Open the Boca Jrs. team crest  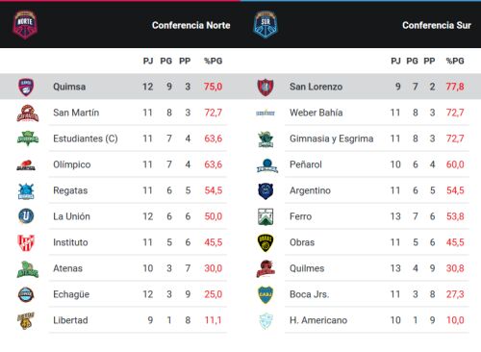point(266,294)
